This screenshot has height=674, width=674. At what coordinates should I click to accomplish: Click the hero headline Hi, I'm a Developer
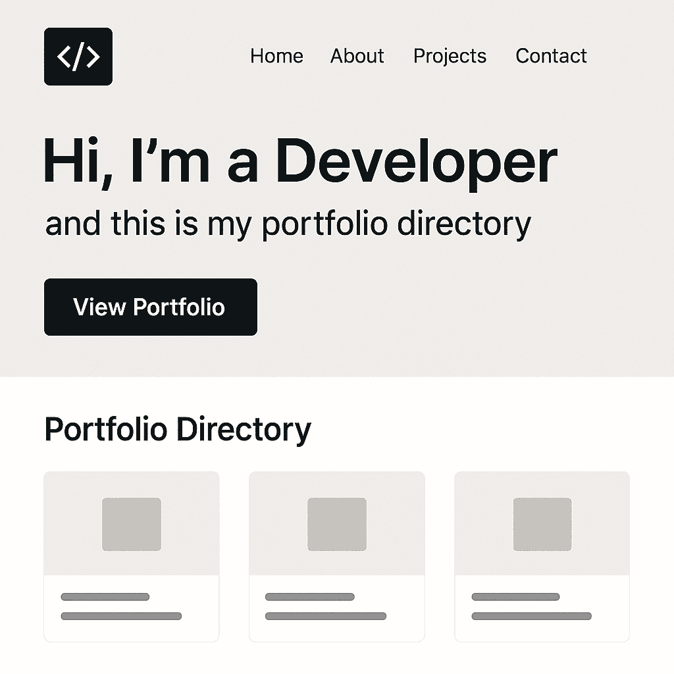point(301,160)
